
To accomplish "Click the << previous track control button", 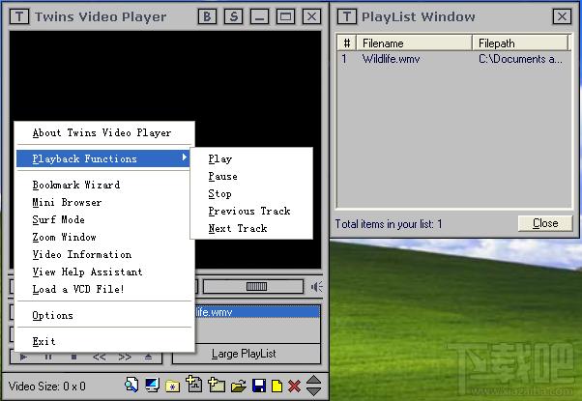I will click(x=100, y=357).
